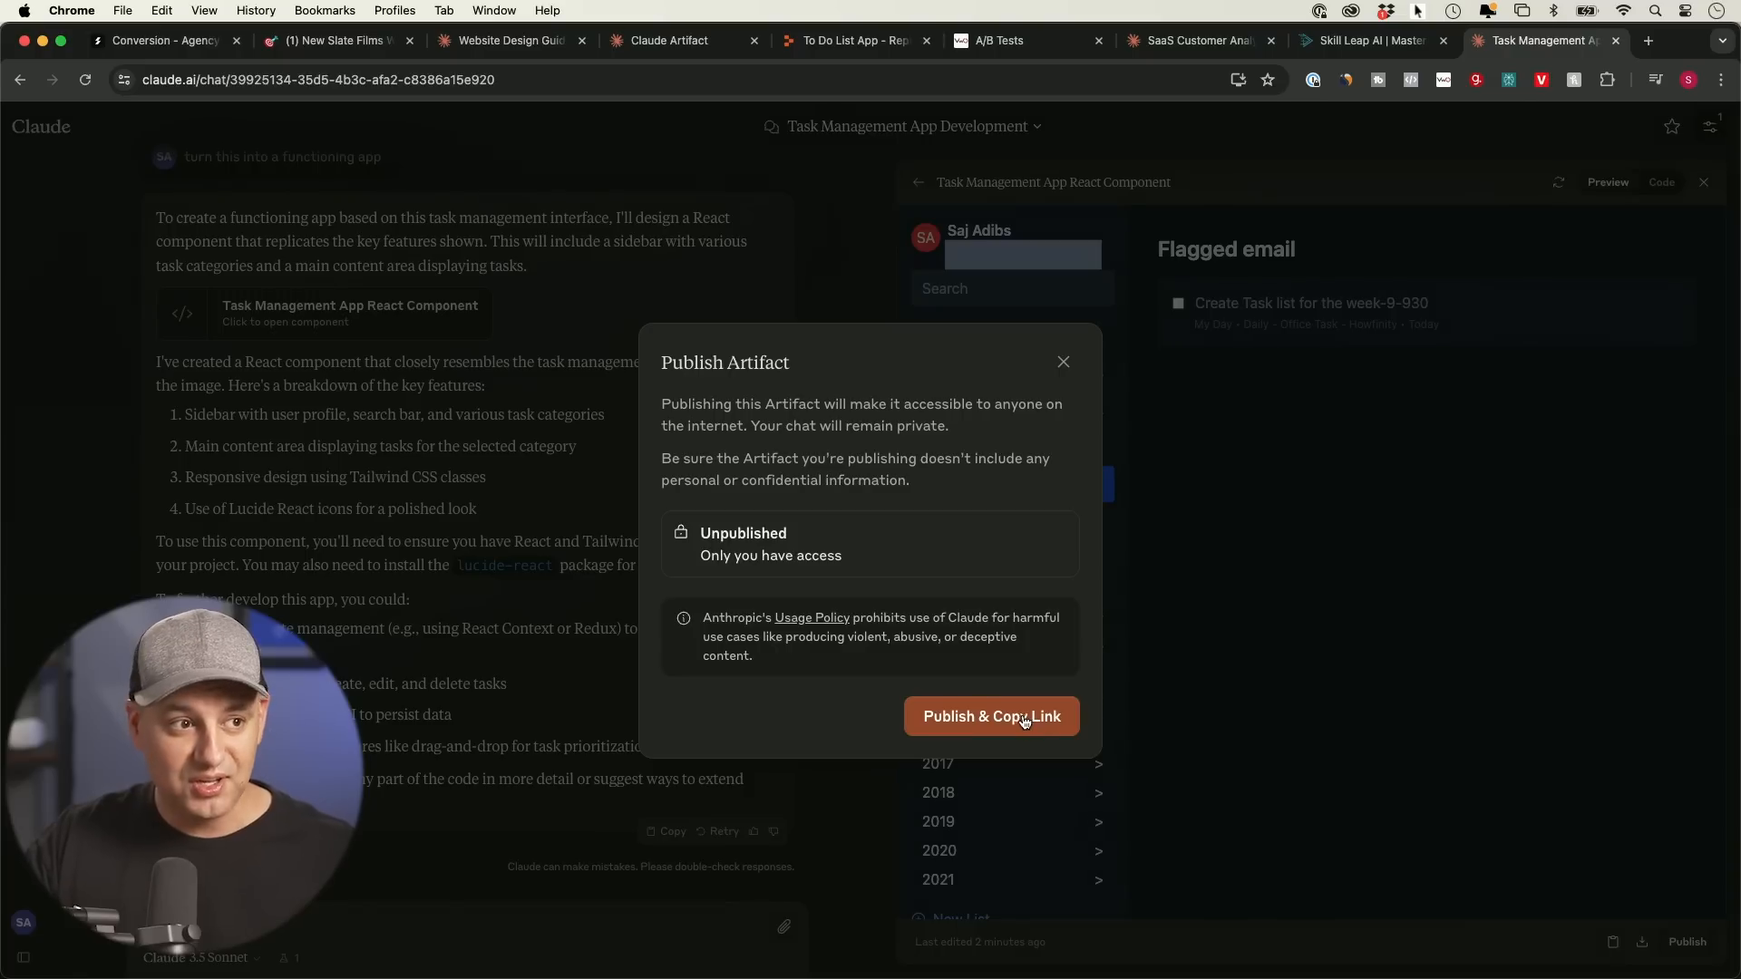
Task: Open the Chrome File menu
Action: tap(122, 11)
